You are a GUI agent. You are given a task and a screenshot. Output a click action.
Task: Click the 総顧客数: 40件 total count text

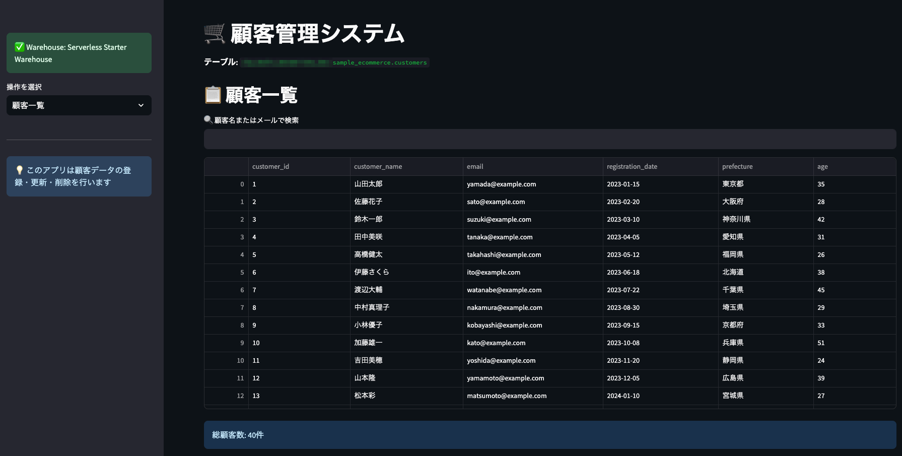pyautogui.click(x=238, y=435)
